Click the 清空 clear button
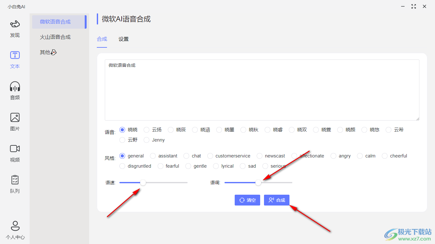Viewport: 435px width, 244px height. 247,200
